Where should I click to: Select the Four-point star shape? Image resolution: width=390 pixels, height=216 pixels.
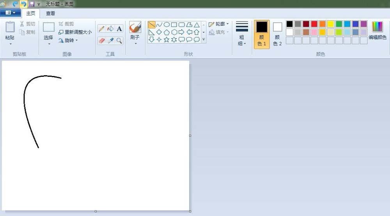pos(159,39)
